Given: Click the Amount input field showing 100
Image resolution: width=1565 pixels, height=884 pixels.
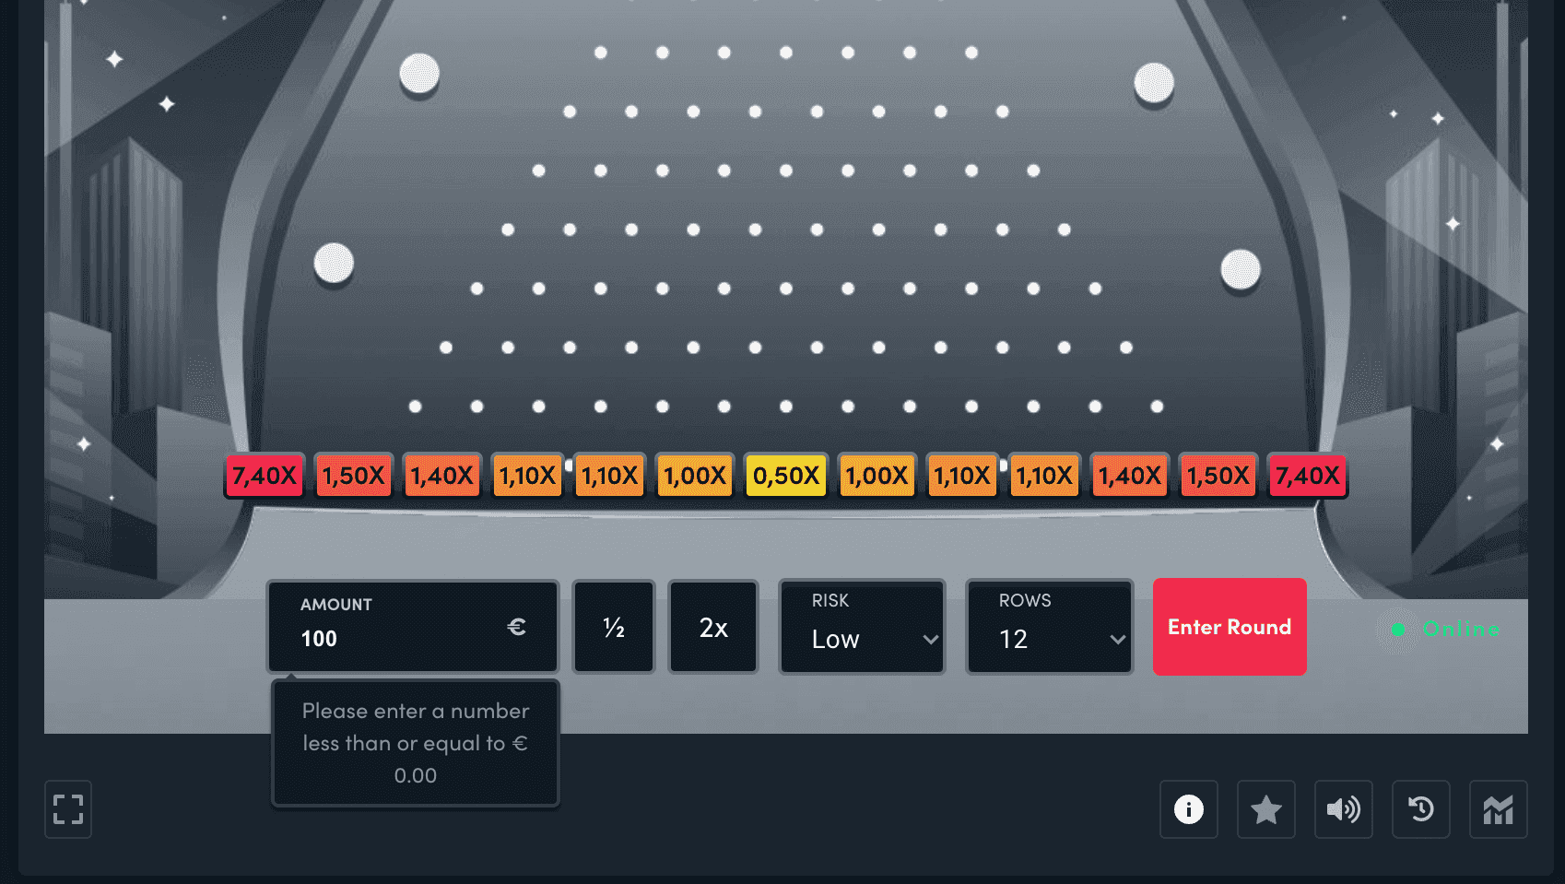Looking at the screenshot, I should click(x=396, y=638).
